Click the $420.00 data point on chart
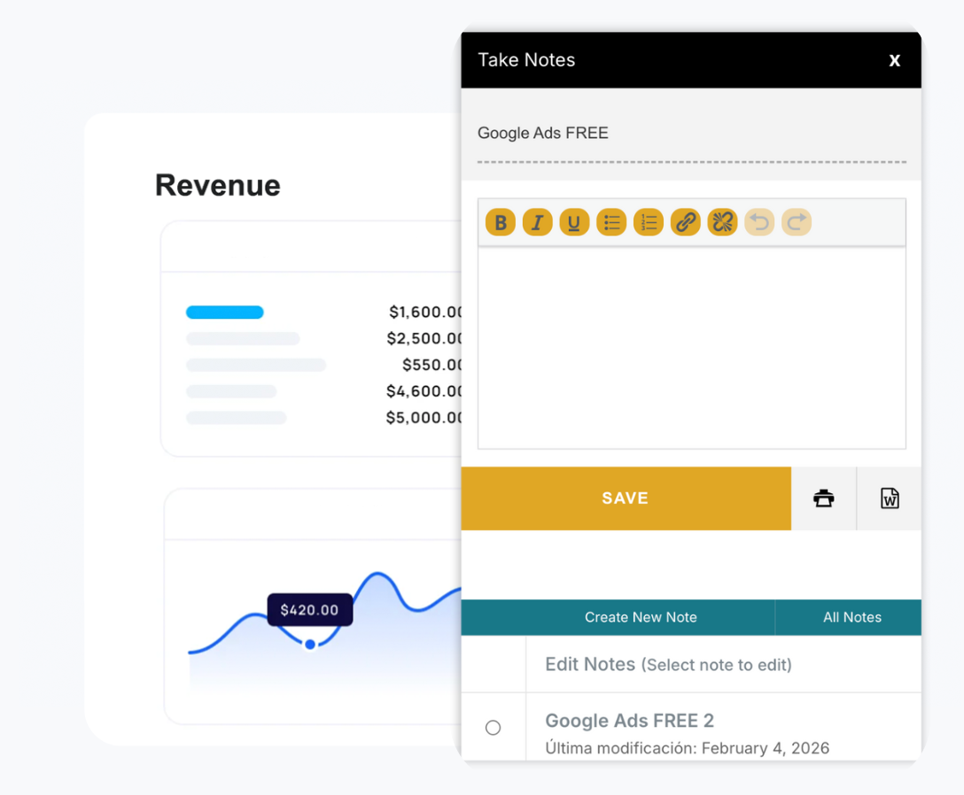This screenshot has width=964, height=795. coord(310,644)
